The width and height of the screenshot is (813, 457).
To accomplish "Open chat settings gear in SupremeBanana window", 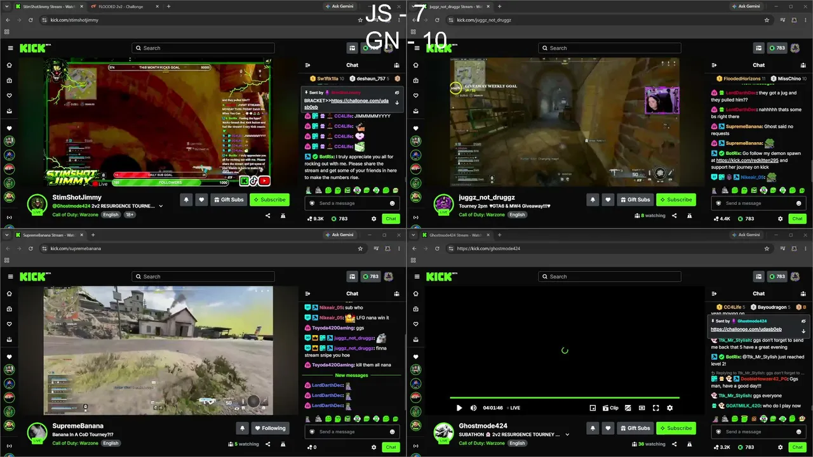I will [373, 447].
